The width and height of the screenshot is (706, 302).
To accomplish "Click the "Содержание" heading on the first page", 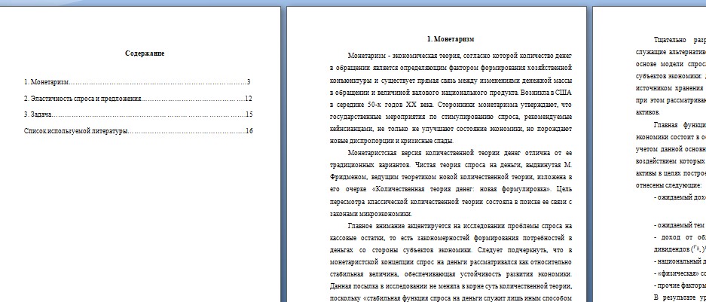I will click(x=145, y=53).
